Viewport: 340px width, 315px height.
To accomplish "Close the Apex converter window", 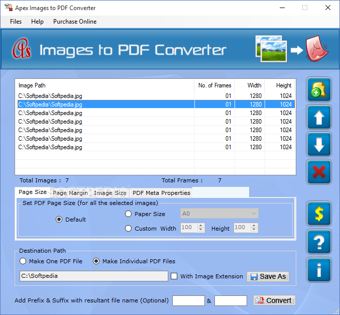I will pos(328,8).
